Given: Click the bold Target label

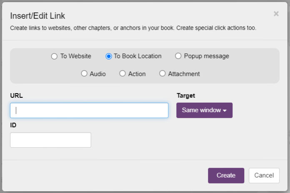Looking at the screenshot, I should click(x=186, y=96).
